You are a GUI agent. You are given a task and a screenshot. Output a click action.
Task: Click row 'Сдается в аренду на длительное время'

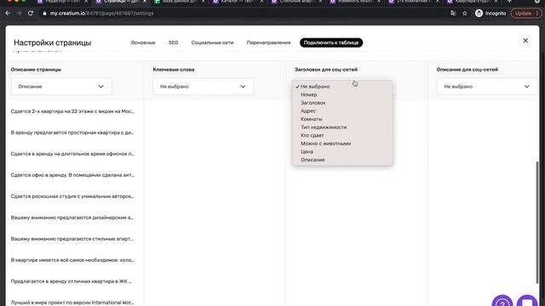tap(72, 154)
